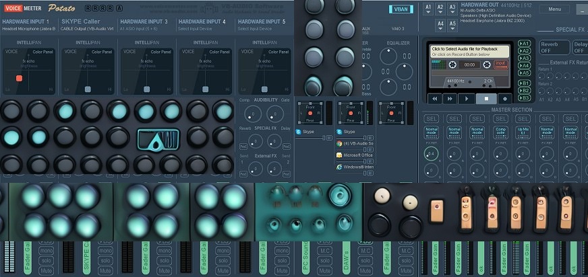The width and height of the screenshot is (588, 277).
Task: Open the Menu button at top right
Action: [x=554, y=9]
